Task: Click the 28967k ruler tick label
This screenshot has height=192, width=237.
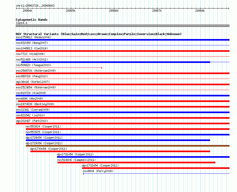Action: click(x=157, y=11)
